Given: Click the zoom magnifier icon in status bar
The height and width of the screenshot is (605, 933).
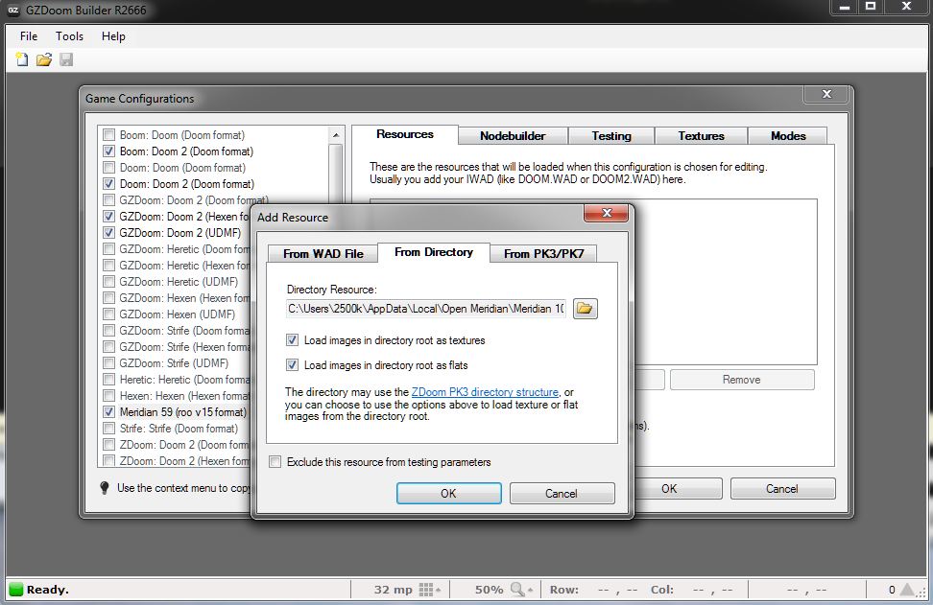Looking at the screenshot, I should (x=517, y=590).
